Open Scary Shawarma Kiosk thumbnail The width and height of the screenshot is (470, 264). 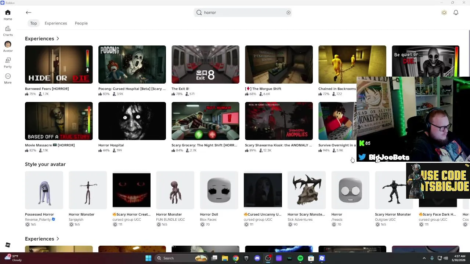pyautogui.click(x=279, y=121)
